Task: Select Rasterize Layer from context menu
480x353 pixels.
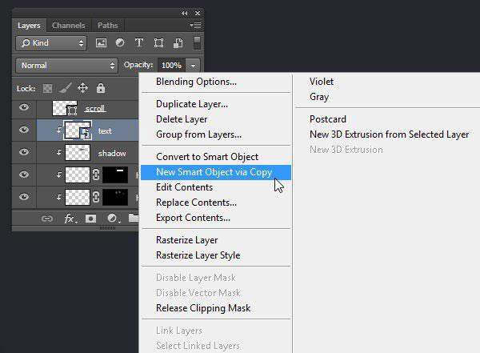Action: click(186, 240)
